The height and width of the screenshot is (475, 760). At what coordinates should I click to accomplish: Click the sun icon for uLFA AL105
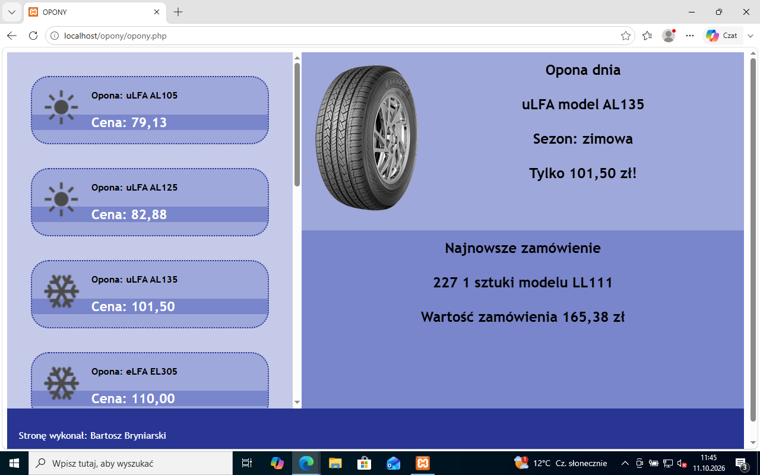tap(61, 107)
